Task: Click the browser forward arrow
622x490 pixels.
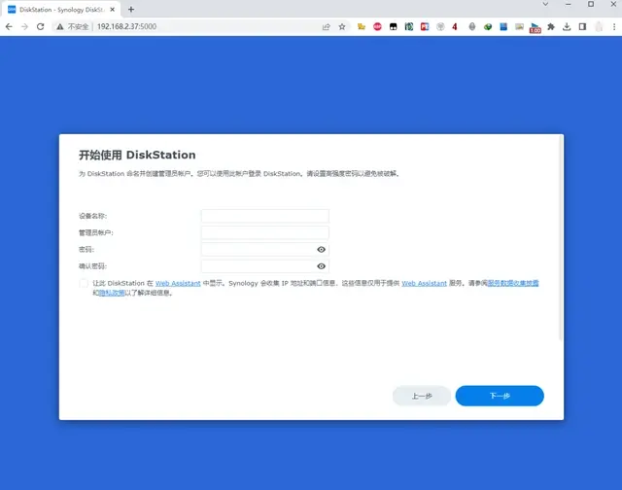Action: (x=24, y=26)
